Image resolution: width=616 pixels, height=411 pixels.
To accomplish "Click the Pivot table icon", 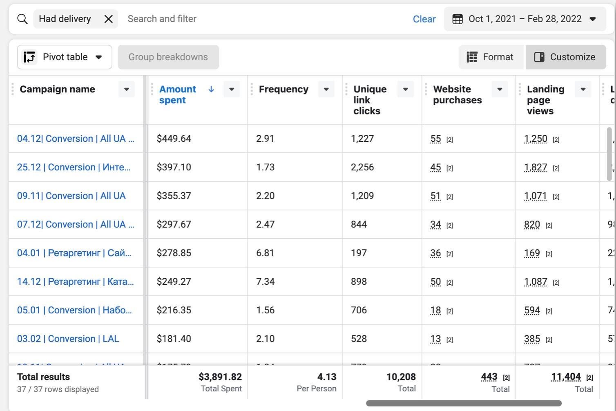I will [x=29, y=57].
